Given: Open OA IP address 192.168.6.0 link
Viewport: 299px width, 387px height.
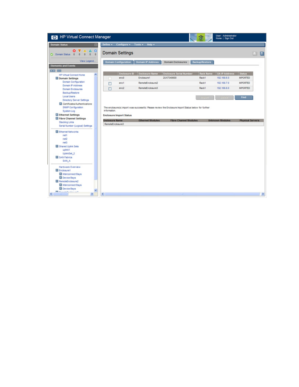Looking at the screenshot, I should tap(223, 78).
